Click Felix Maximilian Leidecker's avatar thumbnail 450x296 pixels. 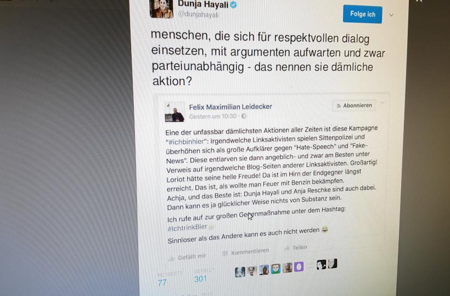[175, 112]
